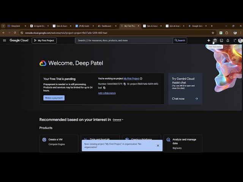Screen dimensions: 243x182
Task: Open the Chrome profile avatar
Action: (235, 33)
